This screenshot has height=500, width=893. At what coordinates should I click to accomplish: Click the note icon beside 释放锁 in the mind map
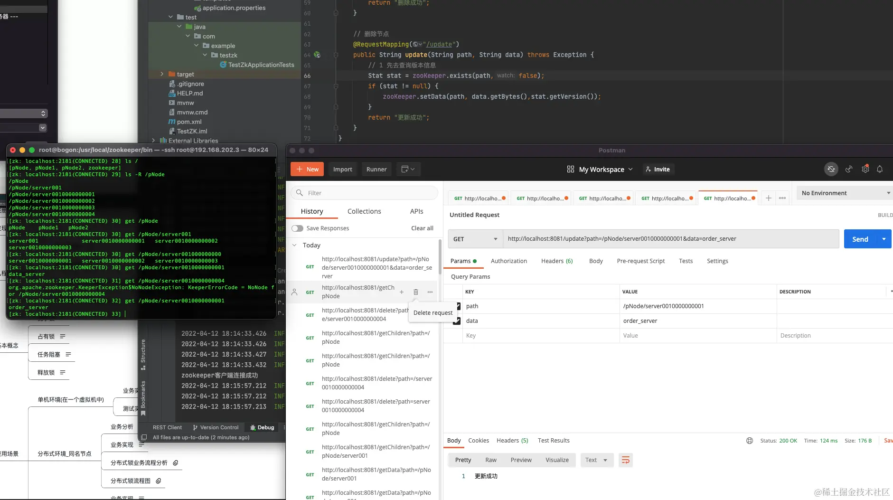(63, 372)
